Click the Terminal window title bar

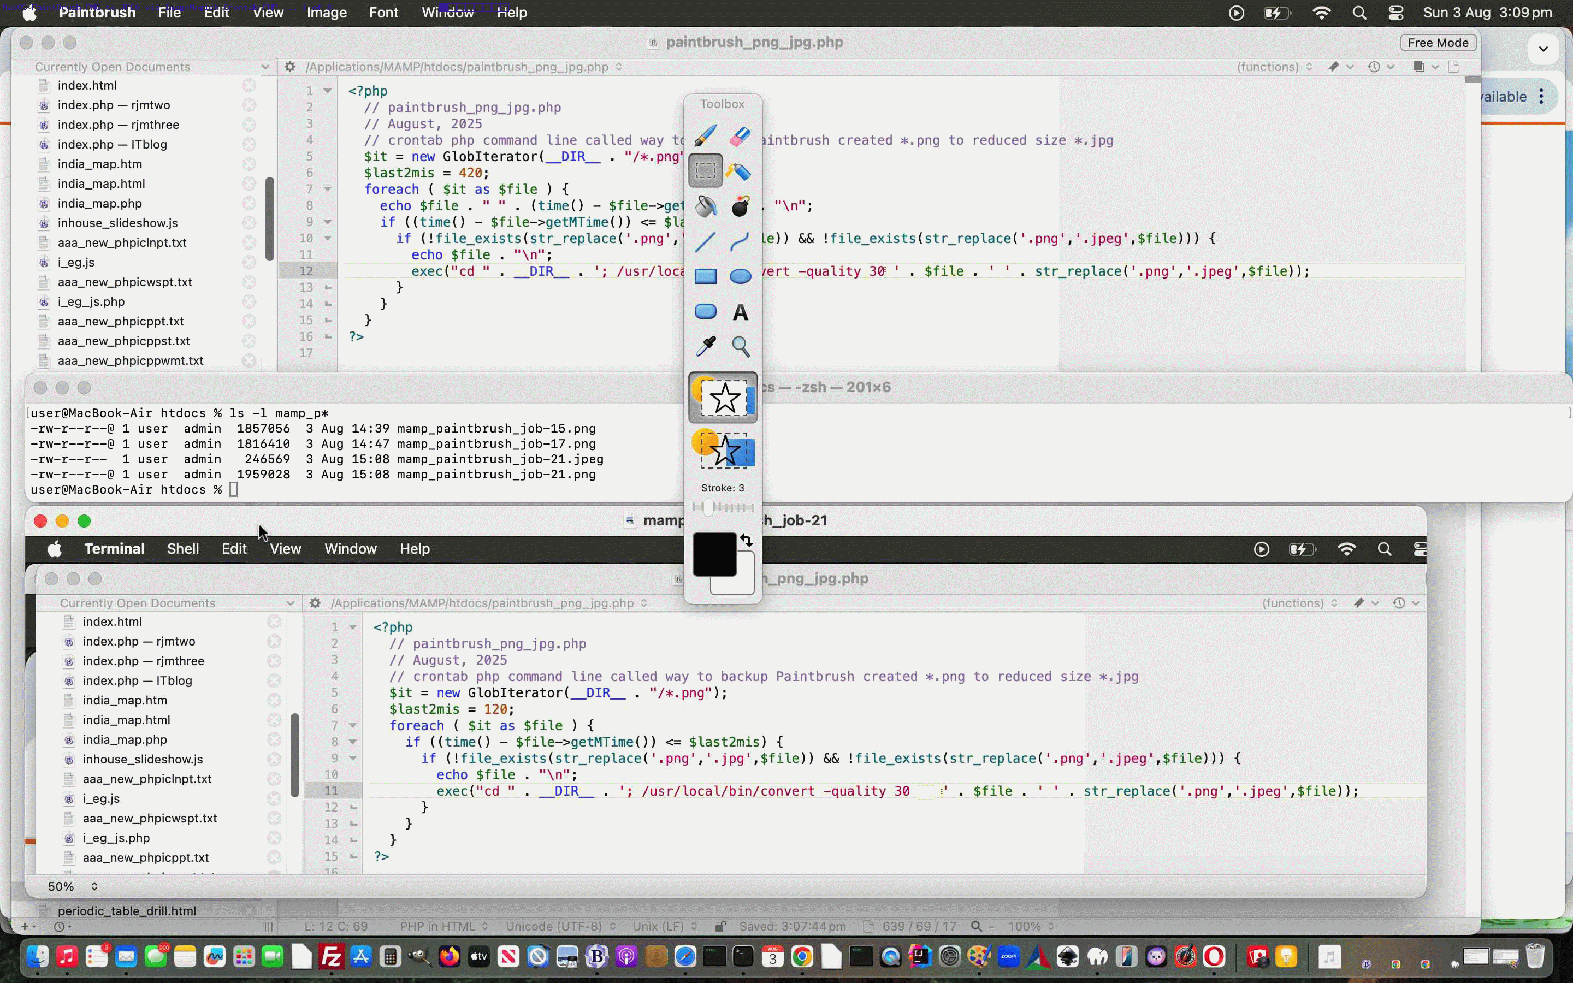[x=799, y=388]
